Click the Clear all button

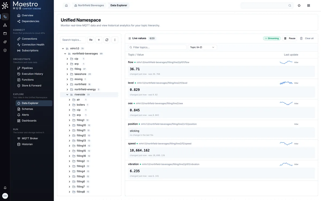point(307,38)
